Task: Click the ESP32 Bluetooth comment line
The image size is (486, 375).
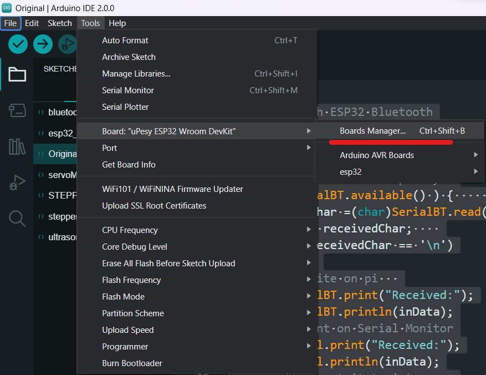Action: (375, 112)
